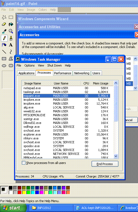Choose the Airbrush tool in Paint
Viewport: 138px width, 212px height.
[x=4, y=45]
